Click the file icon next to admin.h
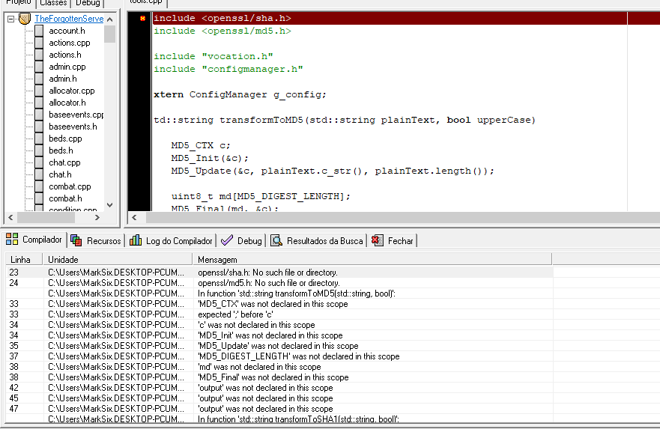Screen dimensions: 660x429 click(x=39, y=79)
